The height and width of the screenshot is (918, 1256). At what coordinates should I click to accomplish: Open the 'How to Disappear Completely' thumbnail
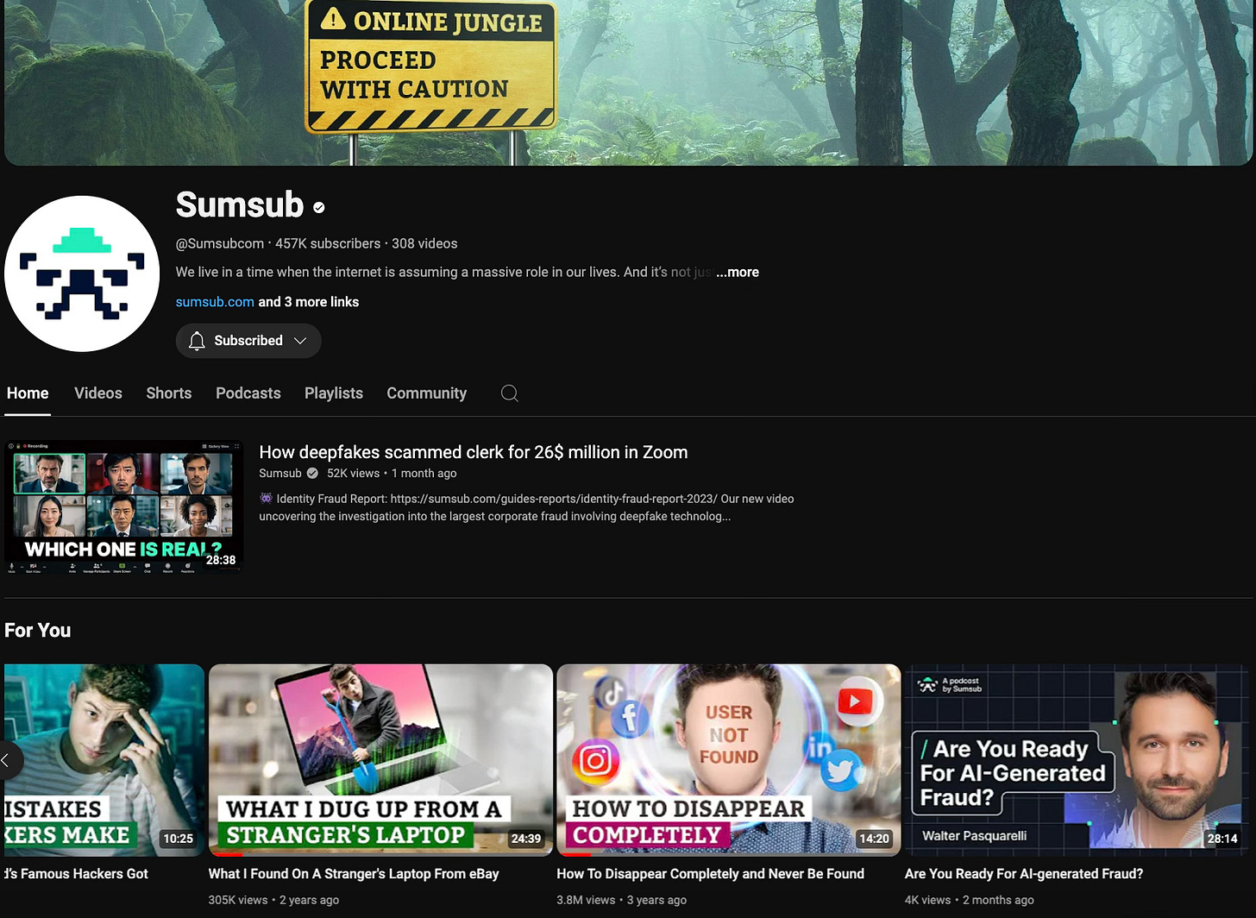[729, 760]
